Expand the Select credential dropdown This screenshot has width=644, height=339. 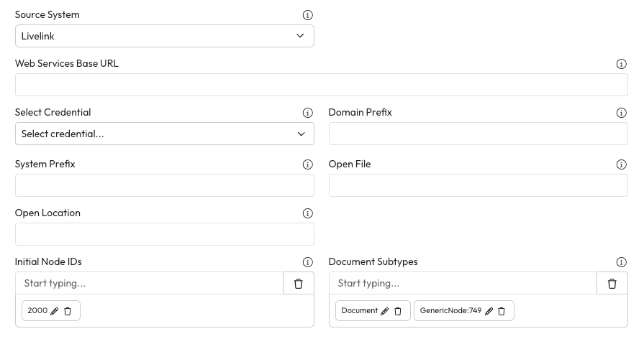point(164,134)
